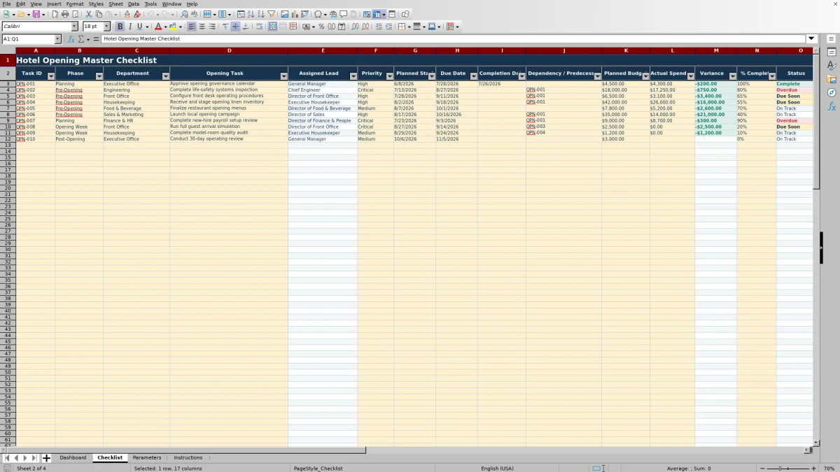
Task: Click in the formula input line
Action: 454,39
